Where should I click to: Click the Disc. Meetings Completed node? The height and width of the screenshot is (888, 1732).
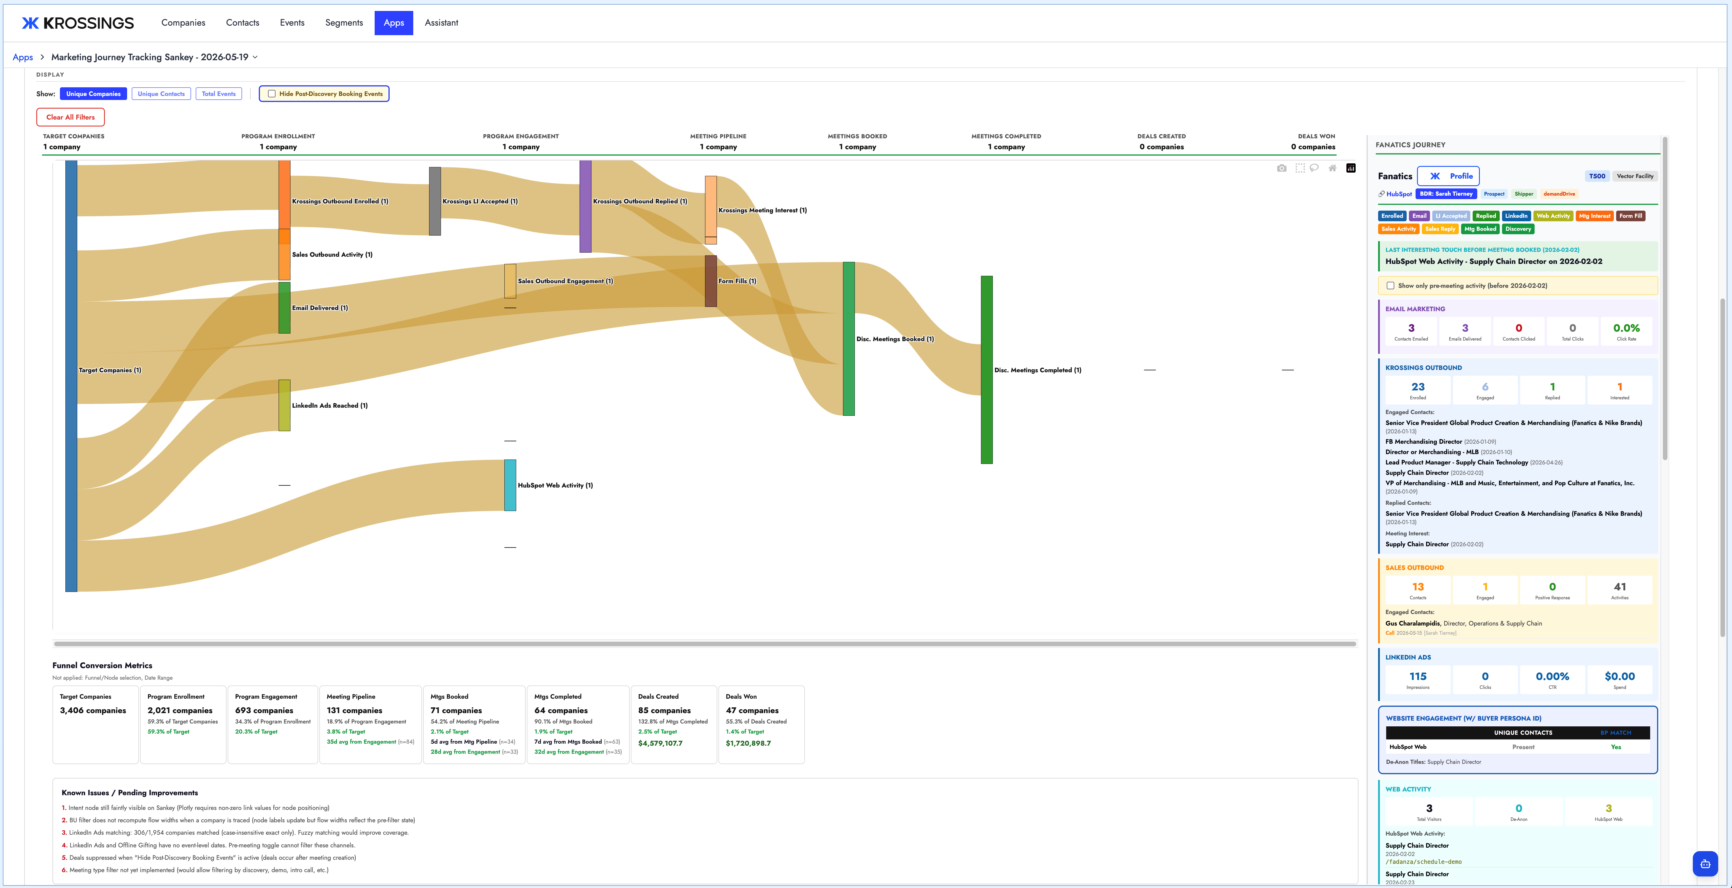pos(987,370)
